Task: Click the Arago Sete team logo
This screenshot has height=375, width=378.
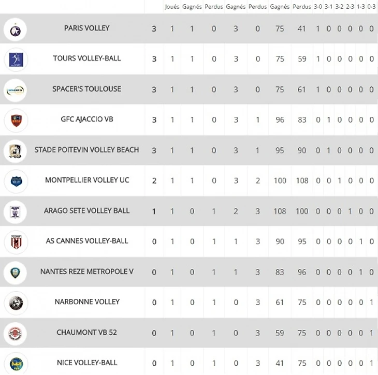Action: coord(16,212)
